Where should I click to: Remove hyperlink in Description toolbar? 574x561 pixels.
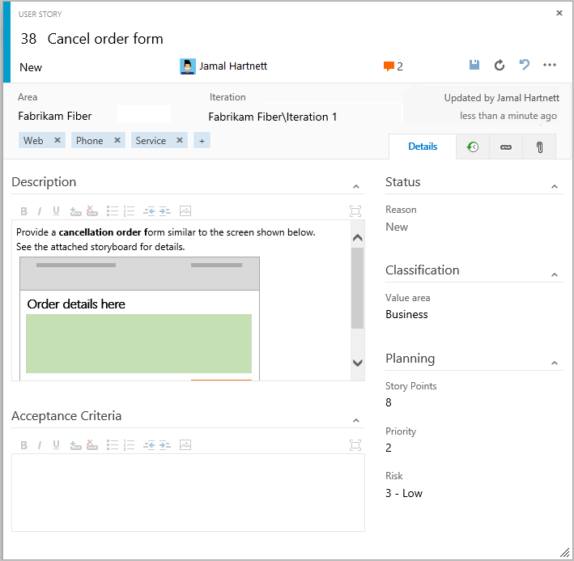tap(91, 210)
